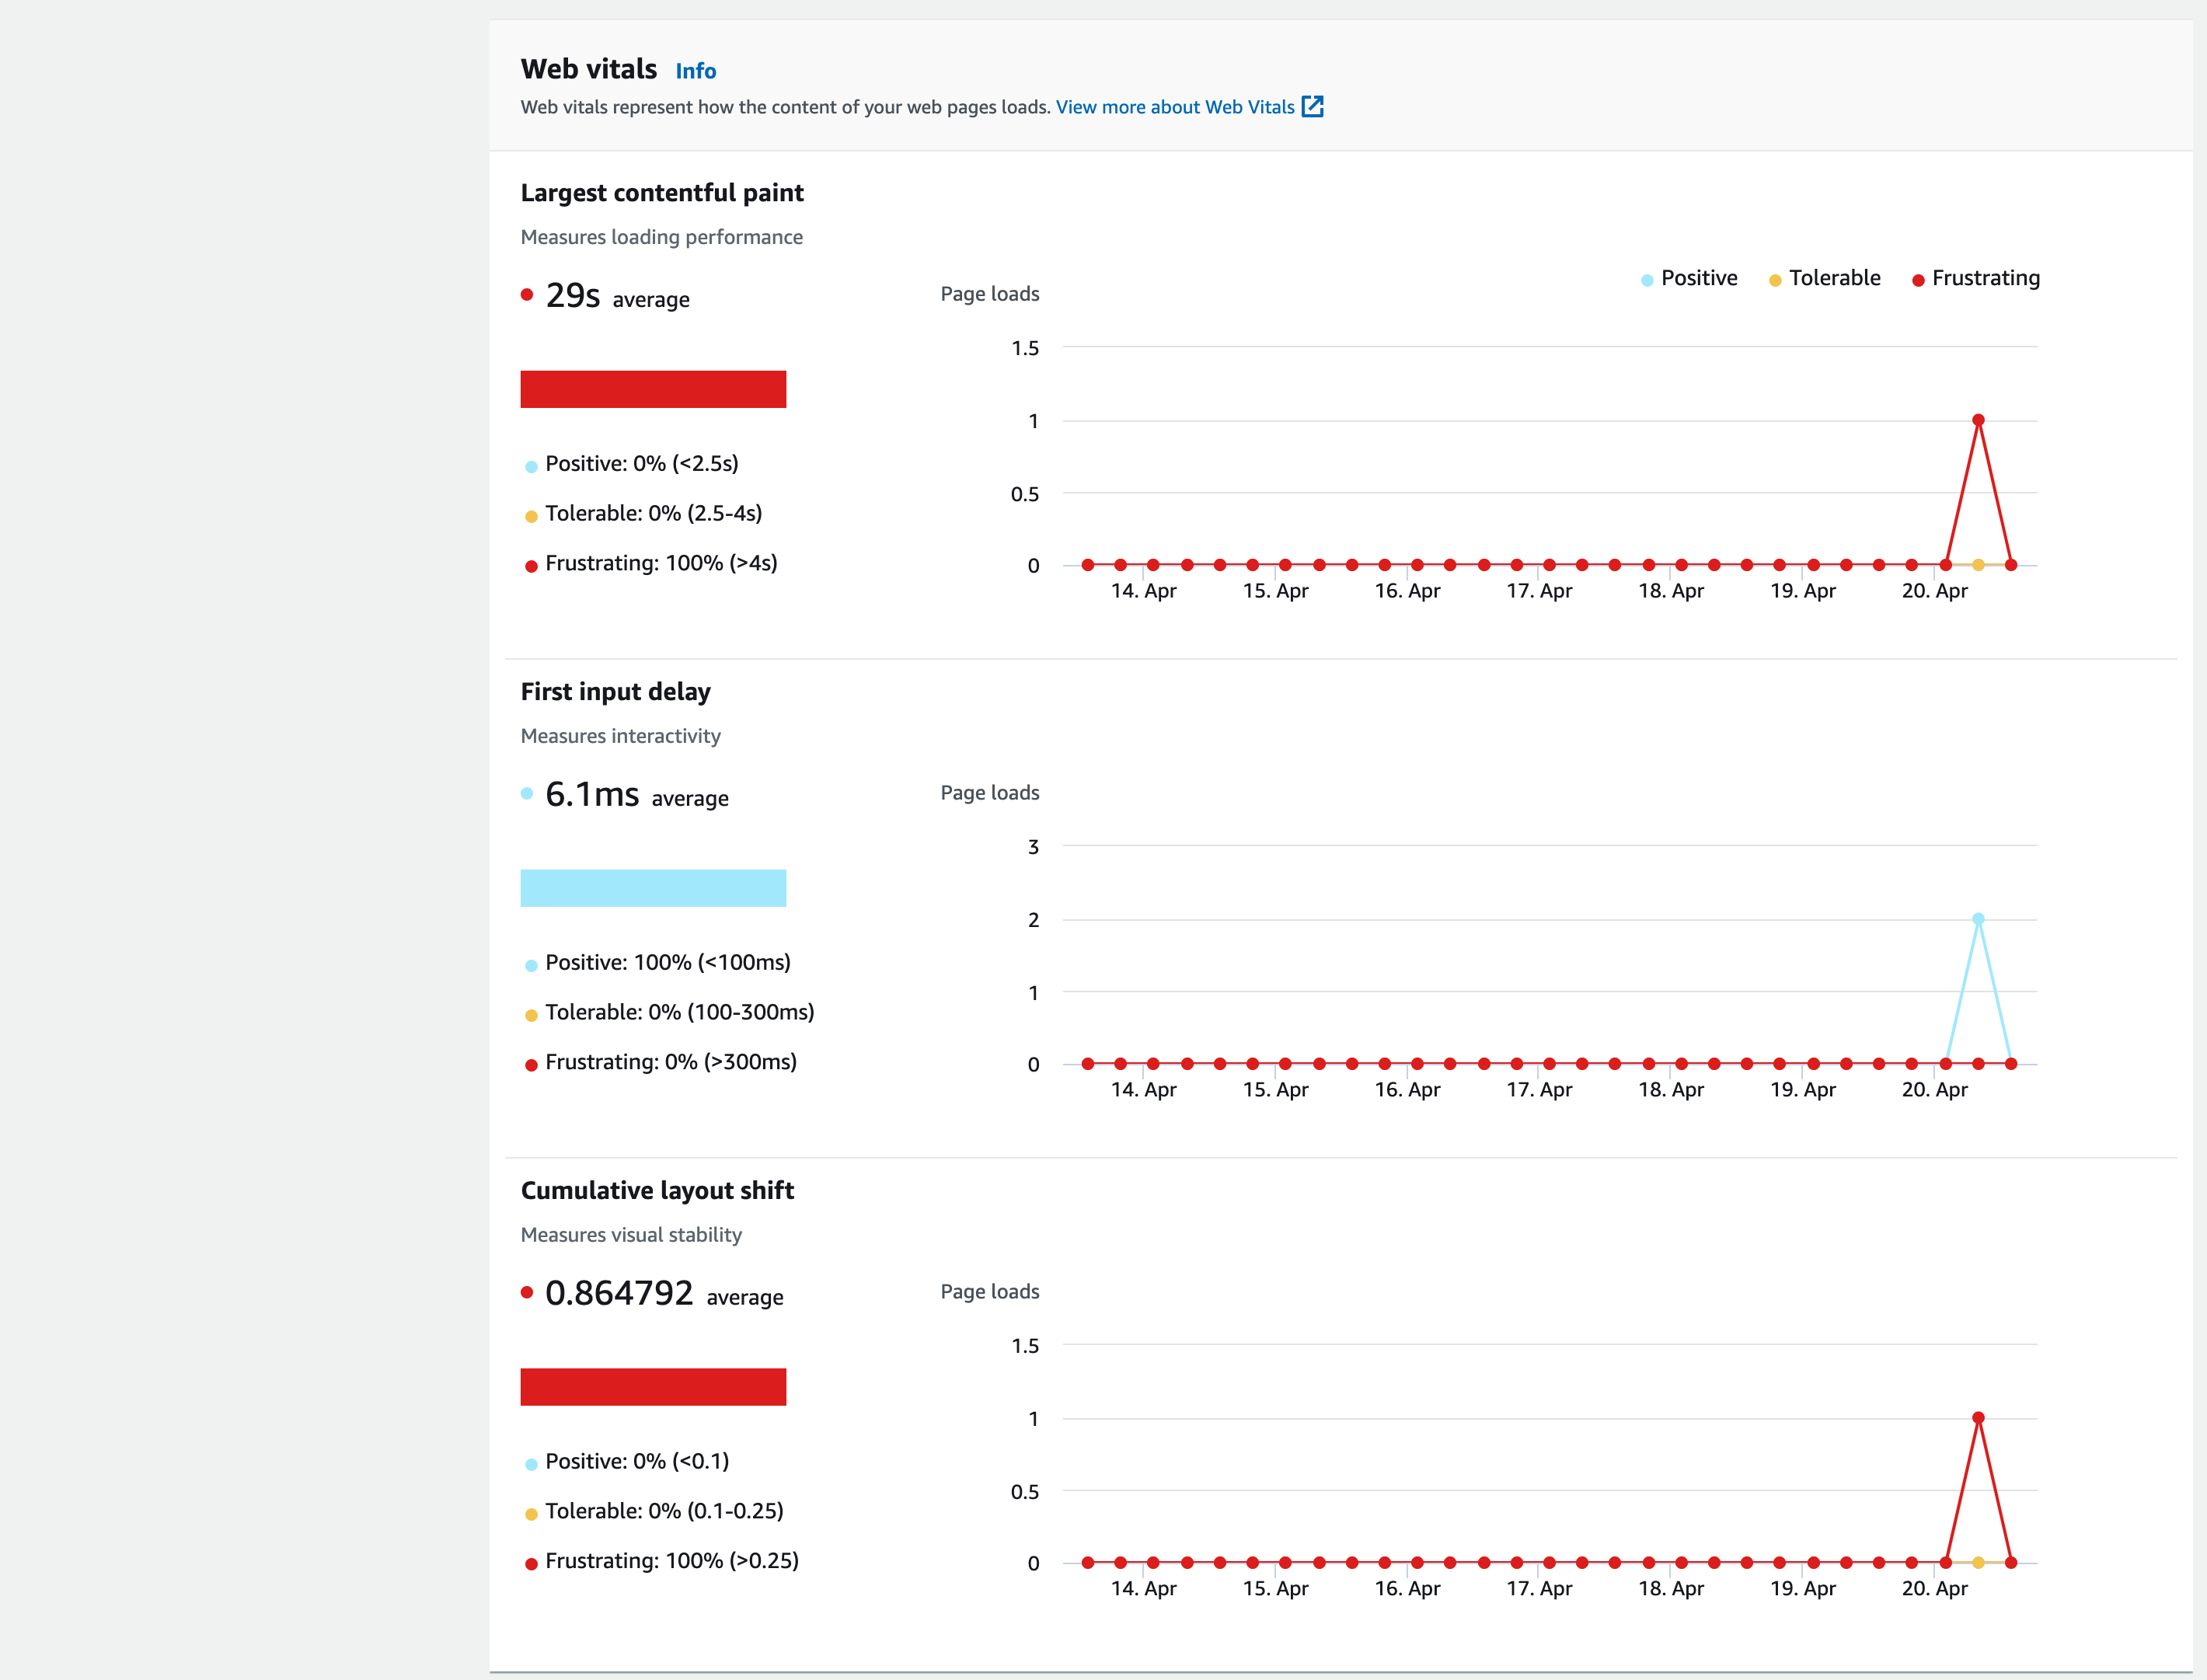The height and width of the screenshot is (1680, 2207).
Task: Click the red bar under 0.864792 average
Action: point(653,1386)
